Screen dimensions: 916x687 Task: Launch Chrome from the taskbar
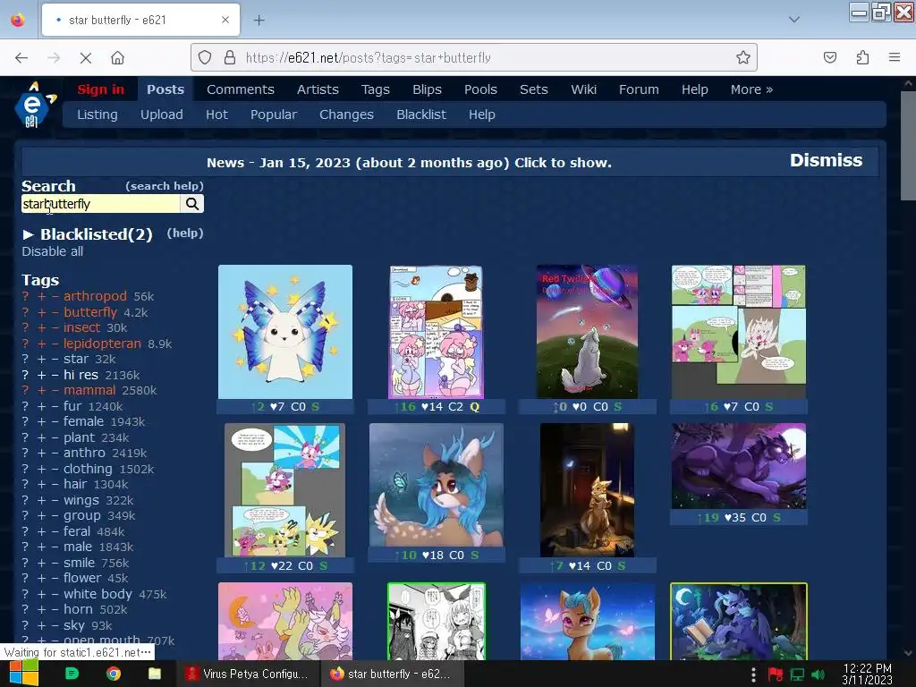[x=114, y=674]
